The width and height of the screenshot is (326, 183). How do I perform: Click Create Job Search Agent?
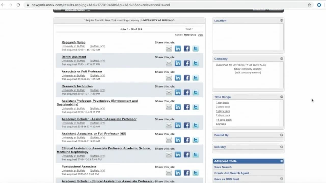[232, 173]
